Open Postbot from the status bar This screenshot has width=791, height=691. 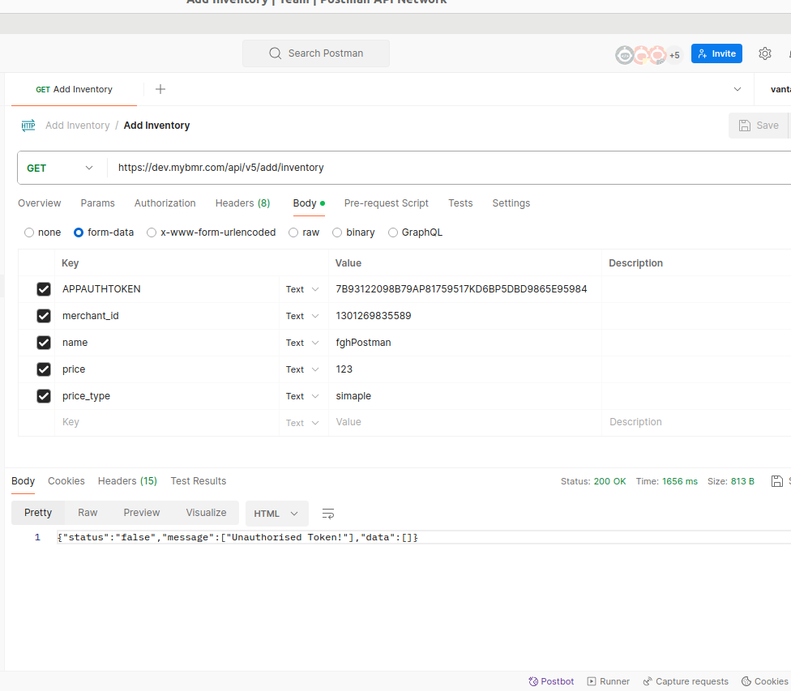(x=551, y=681)
